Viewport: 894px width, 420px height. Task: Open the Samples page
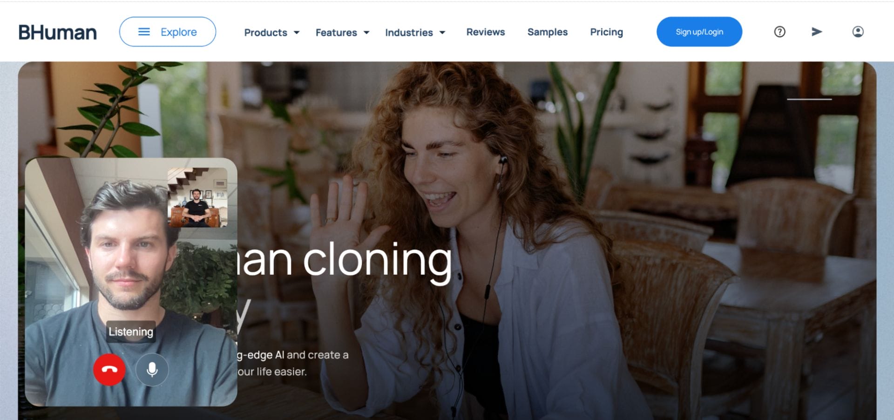coord(547,32)
